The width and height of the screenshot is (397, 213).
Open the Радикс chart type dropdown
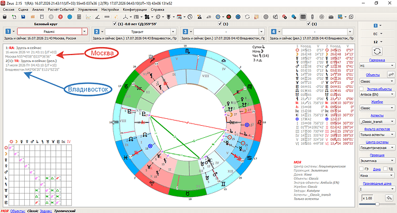click(x=85, y=32)
